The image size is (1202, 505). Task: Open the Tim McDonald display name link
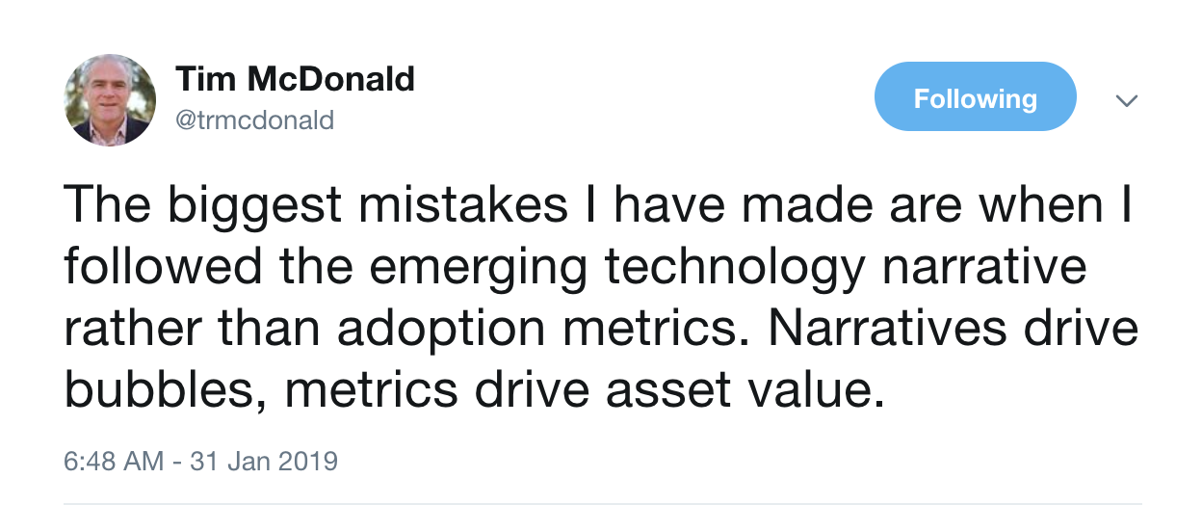click(x=295, y=79)
